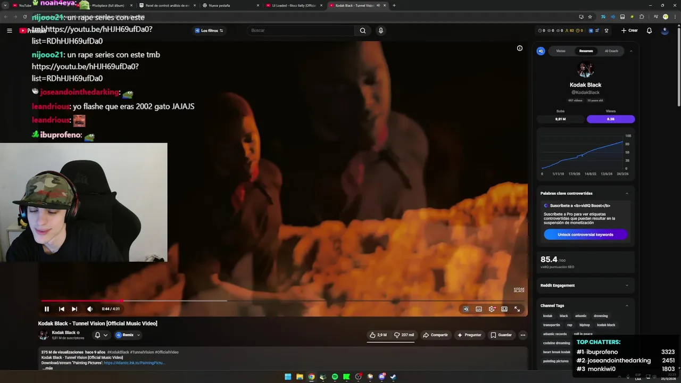Open Windows Start button
Screen dimensions: 681x383
point(288,377)
